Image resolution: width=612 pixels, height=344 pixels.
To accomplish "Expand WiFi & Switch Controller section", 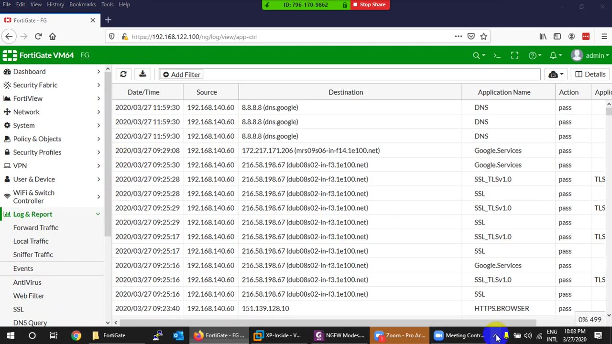I will [x=52, y=196].
